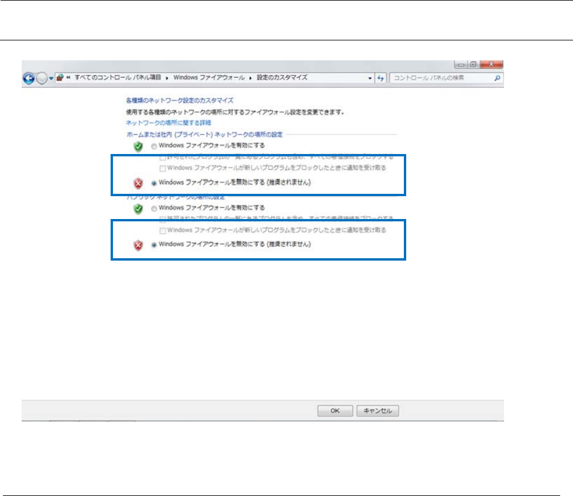Screen dimensions: 573x496
Task: Expand arrow after Windows ファイアウォール breadcrumb
Action: click(251, 78)
